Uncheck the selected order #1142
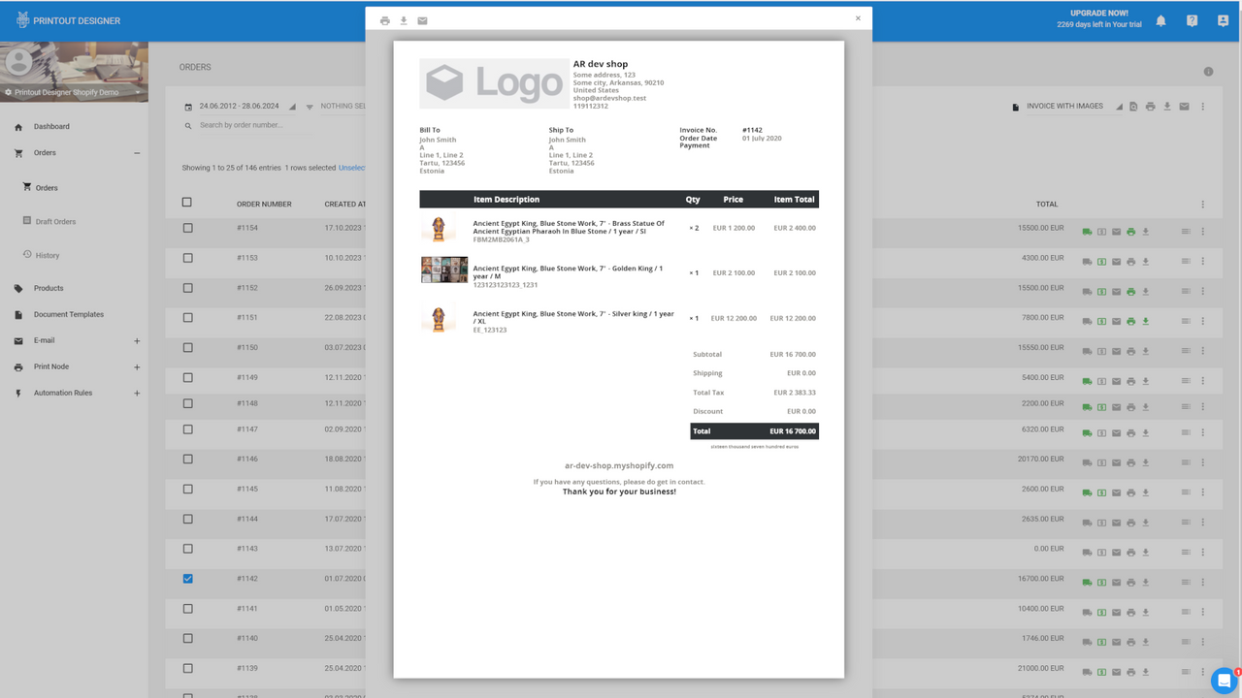The height and width of the screenshot is (698, 1242). click(x=187, y=579)
